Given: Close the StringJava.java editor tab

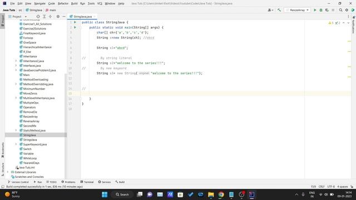Looking at the screenshot, I should tap(95, 17).
